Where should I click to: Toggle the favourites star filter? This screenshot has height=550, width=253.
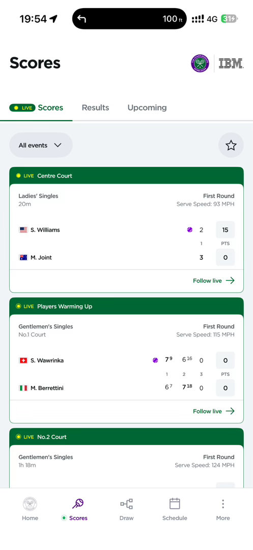coord(231,145)
